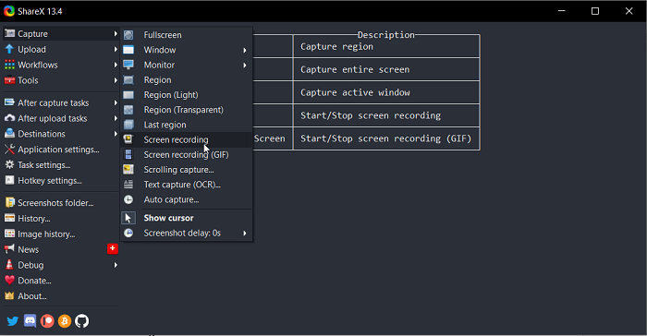The width and height of the screenshot is (647, 336).
Task: Click 'Capture active window' description cell
Action: [x=386, y=92]
